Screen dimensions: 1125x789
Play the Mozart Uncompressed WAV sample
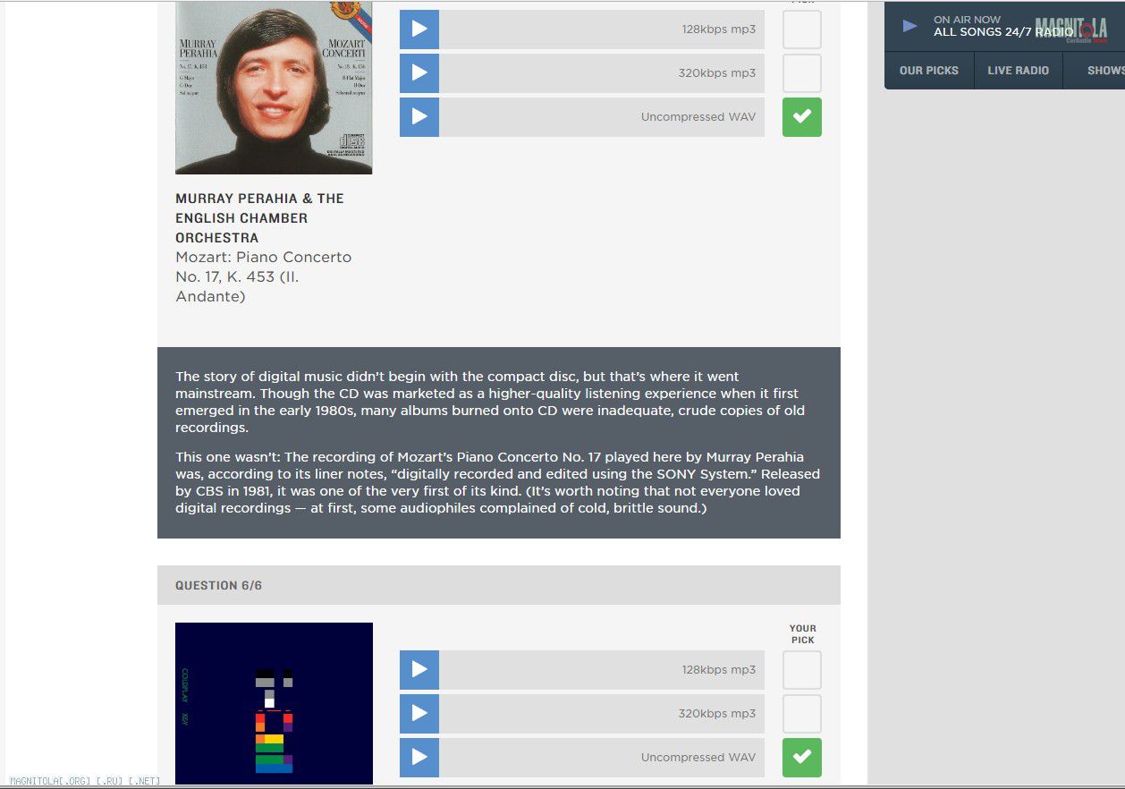click(x=419, y=117)
